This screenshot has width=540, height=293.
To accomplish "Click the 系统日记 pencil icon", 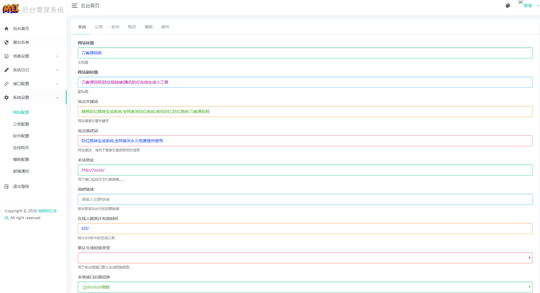I will tap(6, 70).
